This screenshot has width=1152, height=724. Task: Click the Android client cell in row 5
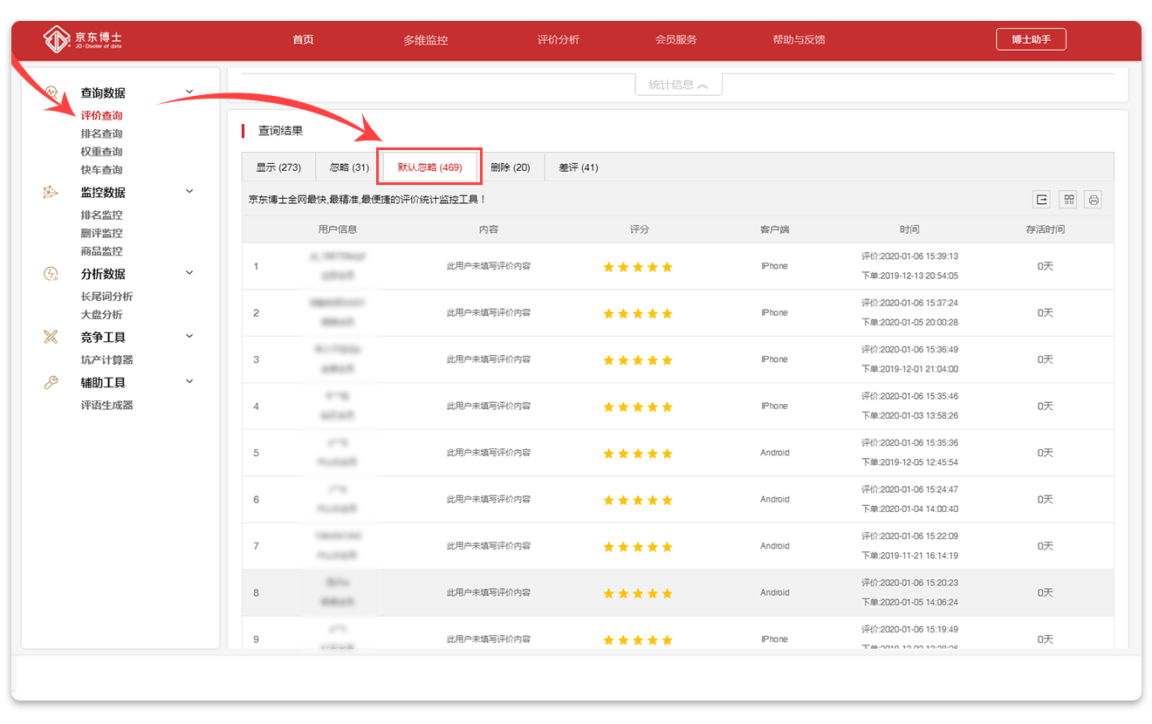click(774, 453)
